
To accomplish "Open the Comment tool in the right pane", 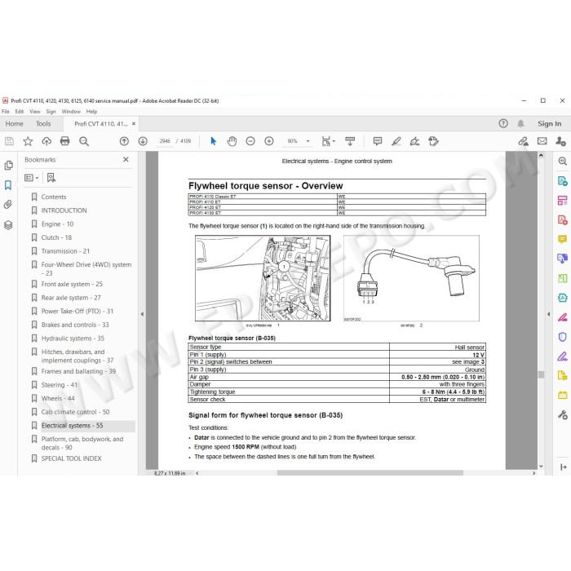I will tap(562, 239).
